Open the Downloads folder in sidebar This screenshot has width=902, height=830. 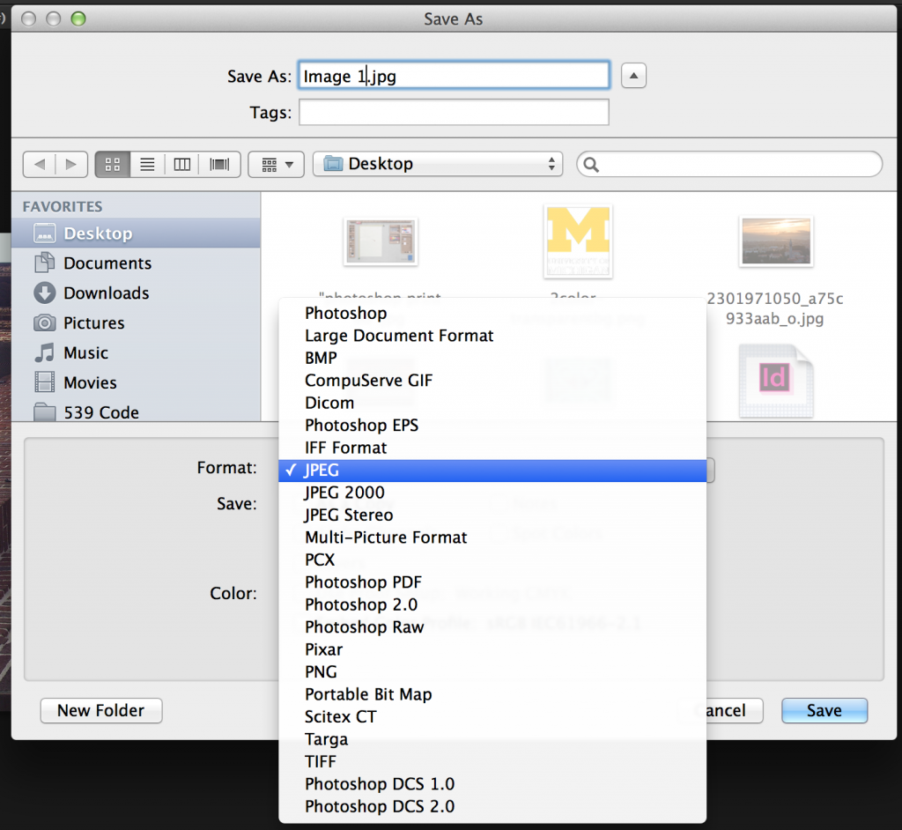click(x=103, y=293)
